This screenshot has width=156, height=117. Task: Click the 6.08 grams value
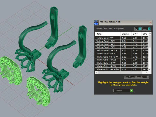click(x=124, y=69)
